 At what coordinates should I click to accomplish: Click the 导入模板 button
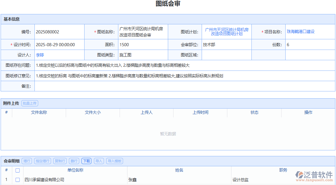(x=114, y=161)
